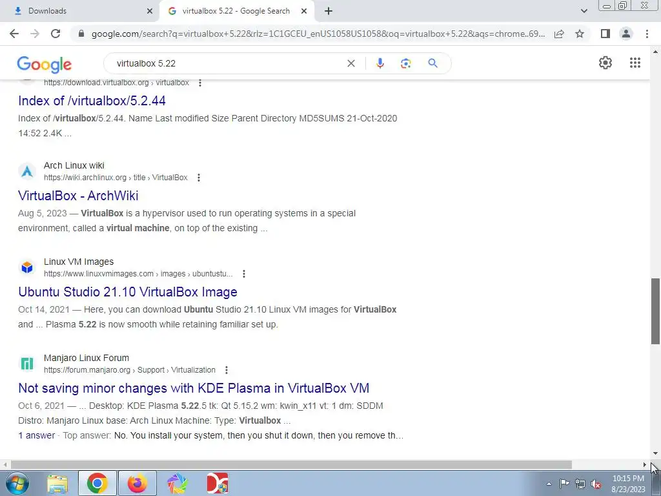This screenshot has width=661, height=496.
Task: Open more options for Manjaro Linux Forum result
Action: pyautogui.click(x=227, y=370)
